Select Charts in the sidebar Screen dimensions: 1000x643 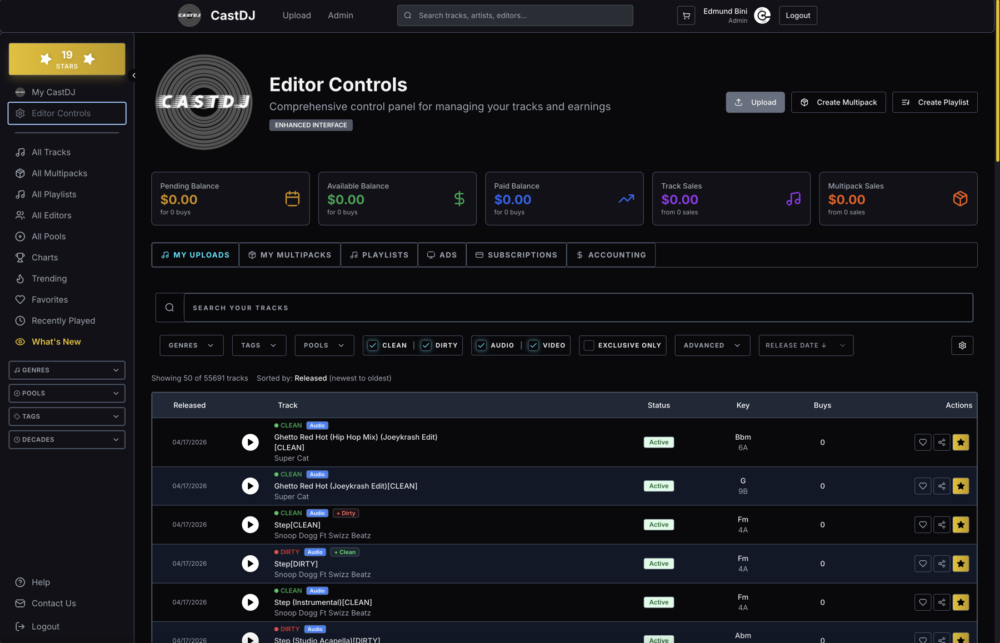[x=44, y=257]
